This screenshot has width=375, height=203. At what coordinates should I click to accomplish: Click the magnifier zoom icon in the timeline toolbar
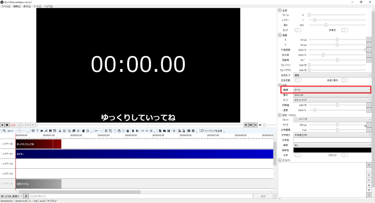4,131
